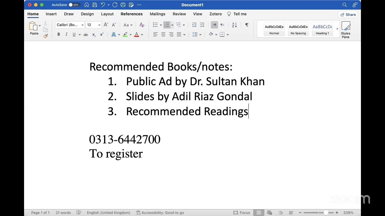Click English (United Kingdom) language

click(x=109, y=213)
